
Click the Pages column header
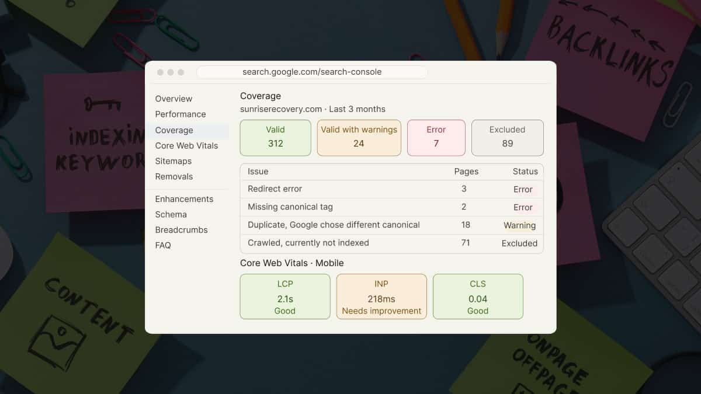[x=466, y=172]
